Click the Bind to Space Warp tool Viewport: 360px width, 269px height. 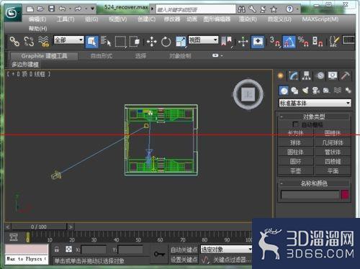point(44,41)
